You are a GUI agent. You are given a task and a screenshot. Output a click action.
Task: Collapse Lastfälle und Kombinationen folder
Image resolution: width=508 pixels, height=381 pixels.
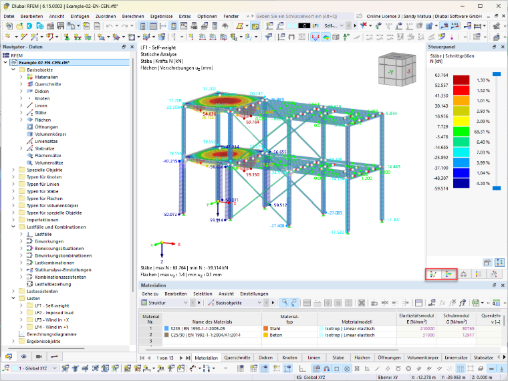[13, 227]
